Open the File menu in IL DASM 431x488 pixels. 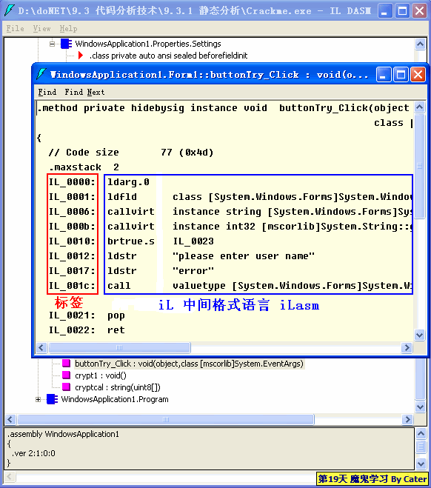click(16, 29)
